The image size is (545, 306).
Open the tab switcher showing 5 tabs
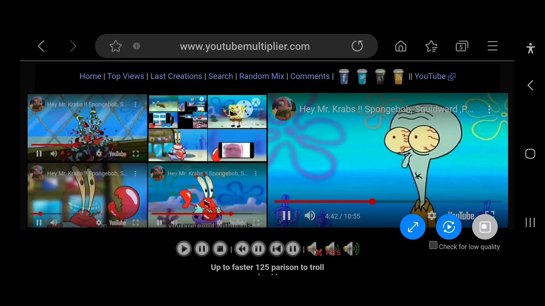tap(462, 46)
